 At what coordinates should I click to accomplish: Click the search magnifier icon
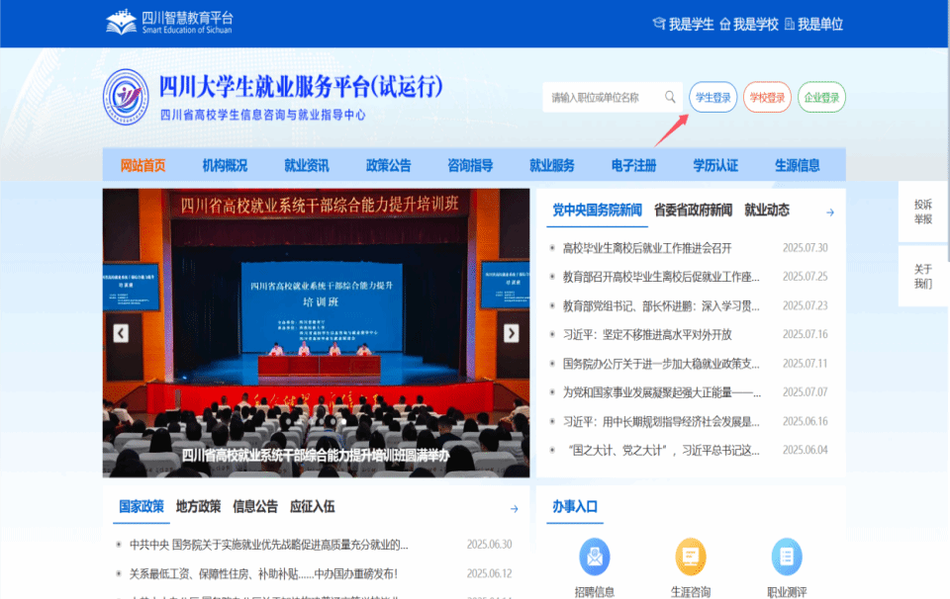670,97
